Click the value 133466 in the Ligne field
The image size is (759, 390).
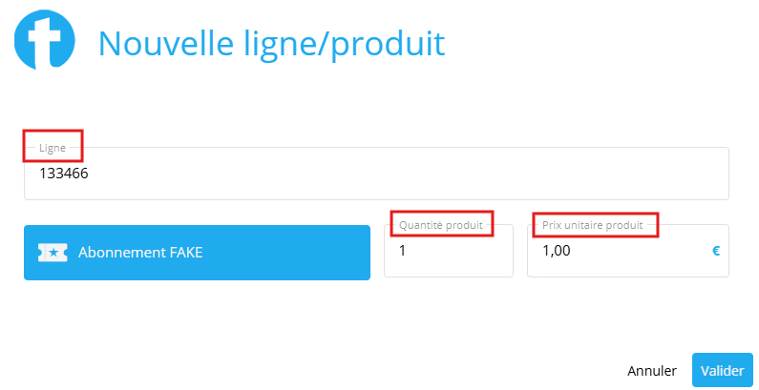click(x=63, y=174)
